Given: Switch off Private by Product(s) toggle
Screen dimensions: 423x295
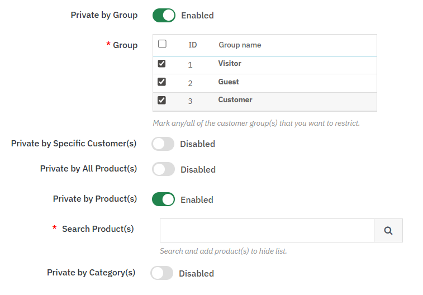Looking at the screenshot, I should [164, 199].
